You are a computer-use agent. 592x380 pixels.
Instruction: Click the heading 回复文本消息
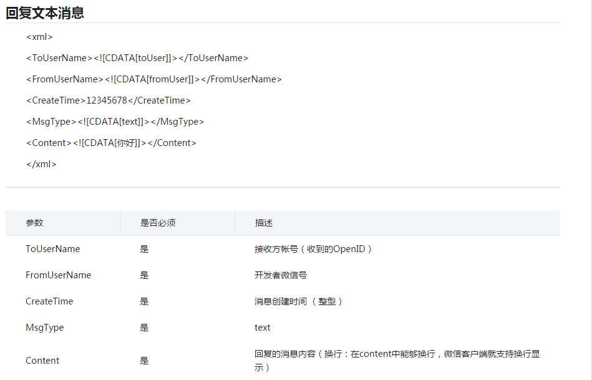45,13
